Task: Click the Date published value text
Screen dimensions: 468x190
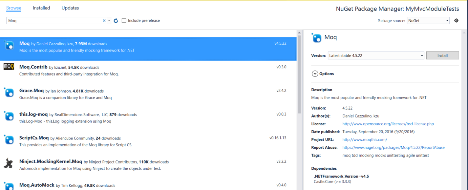Action: (x=378, y=132)
